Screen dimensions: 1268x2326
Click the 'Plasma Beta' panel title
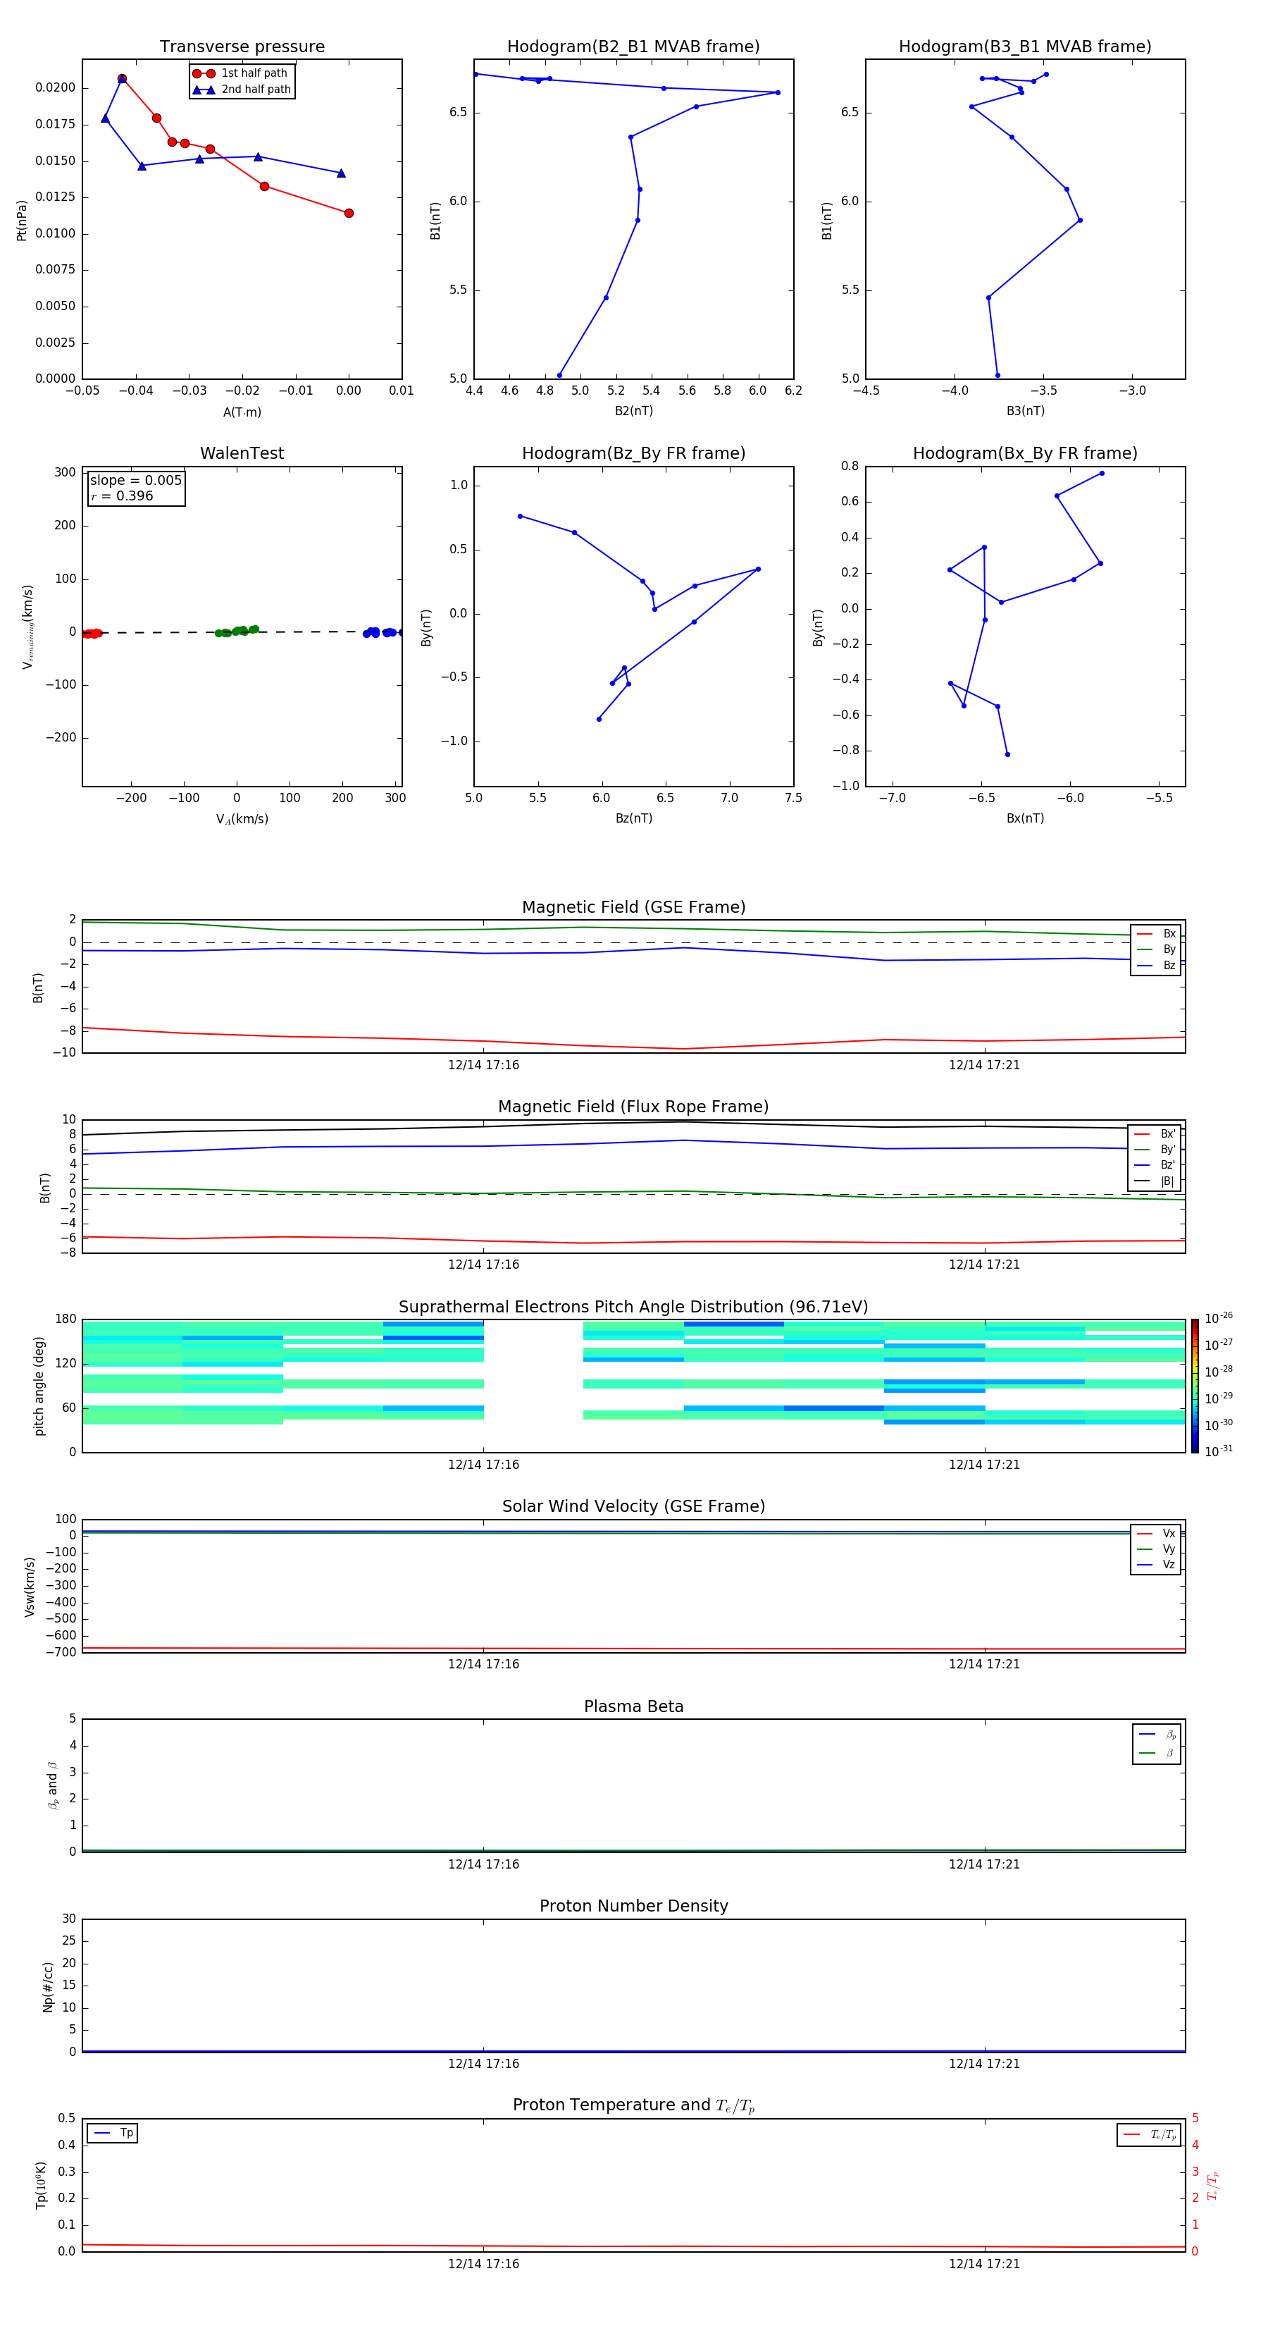633,1706
